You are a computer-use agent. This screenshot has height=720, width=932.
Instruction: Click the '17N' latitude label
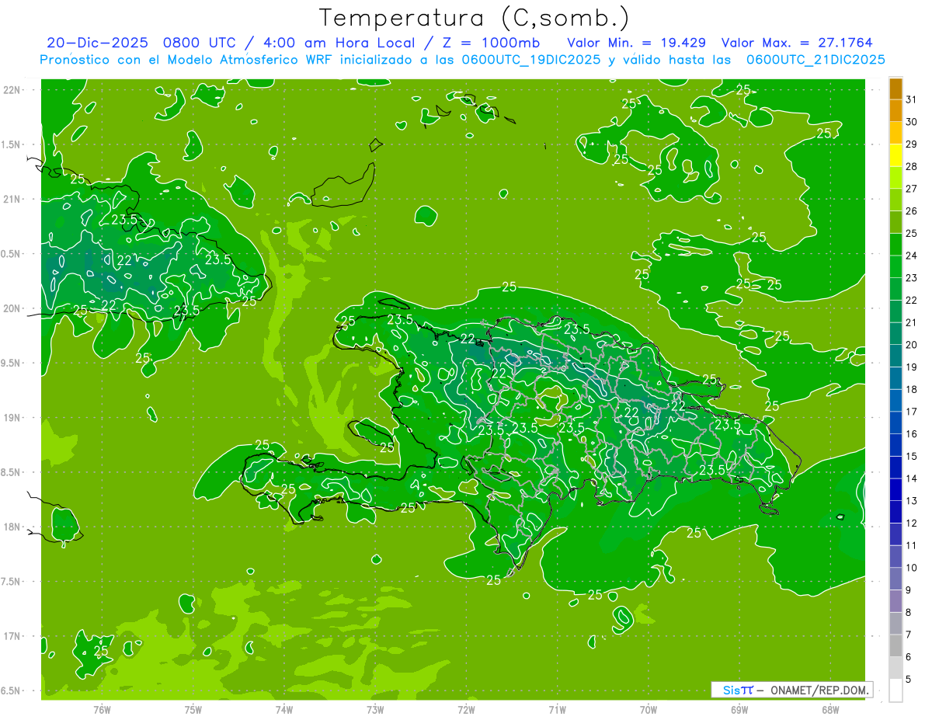pos(12,637)
